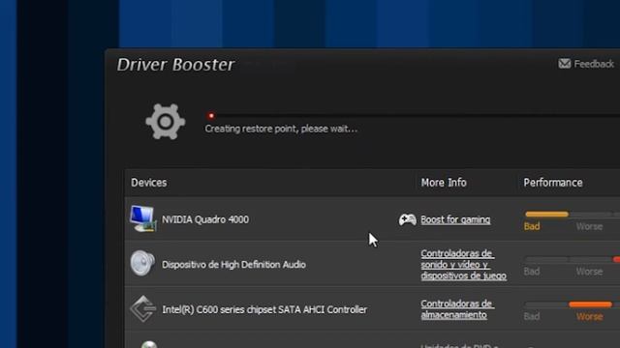The height and width of the screenshot is (348, 620).
Task: Select the High Definition Audio speaker icon
Action: (142, 263)
